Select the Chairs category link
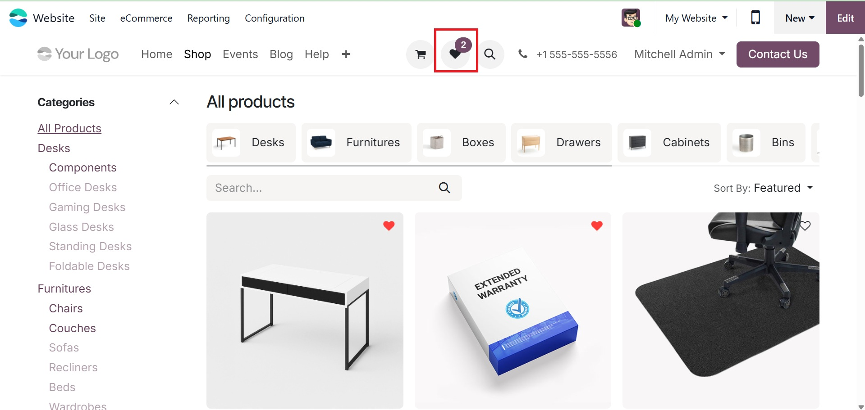The height and width of the screenshot is (410, 865). tap(66, 308)
